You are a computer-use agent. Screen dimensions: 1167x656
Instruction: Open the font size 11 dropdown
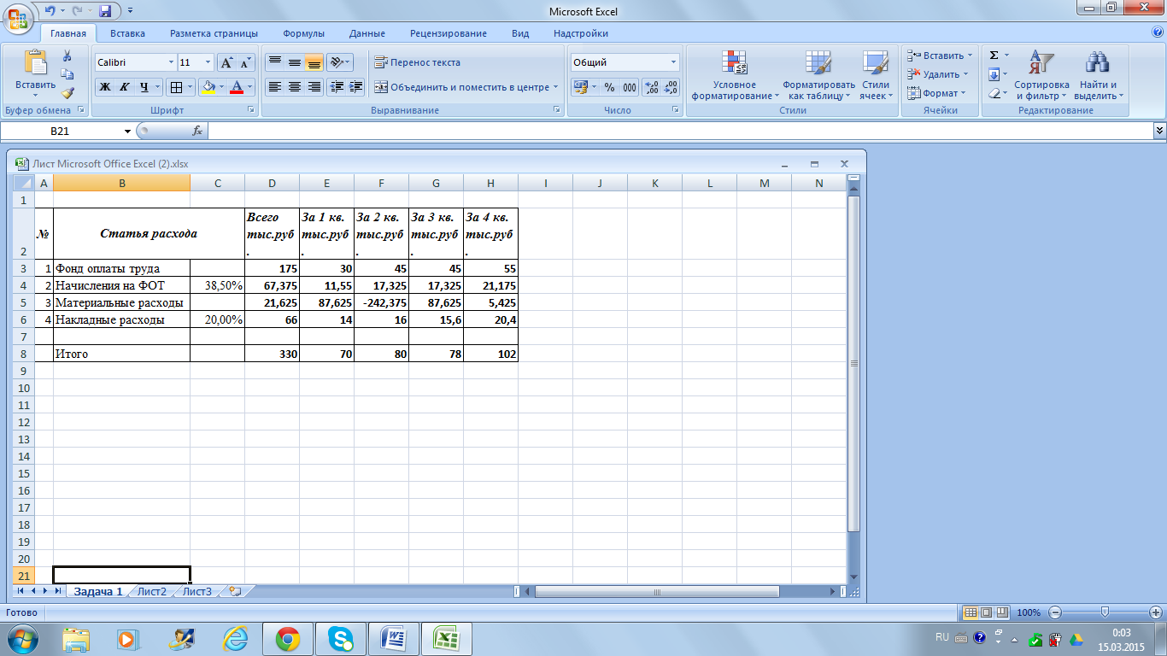pos(208,62)
